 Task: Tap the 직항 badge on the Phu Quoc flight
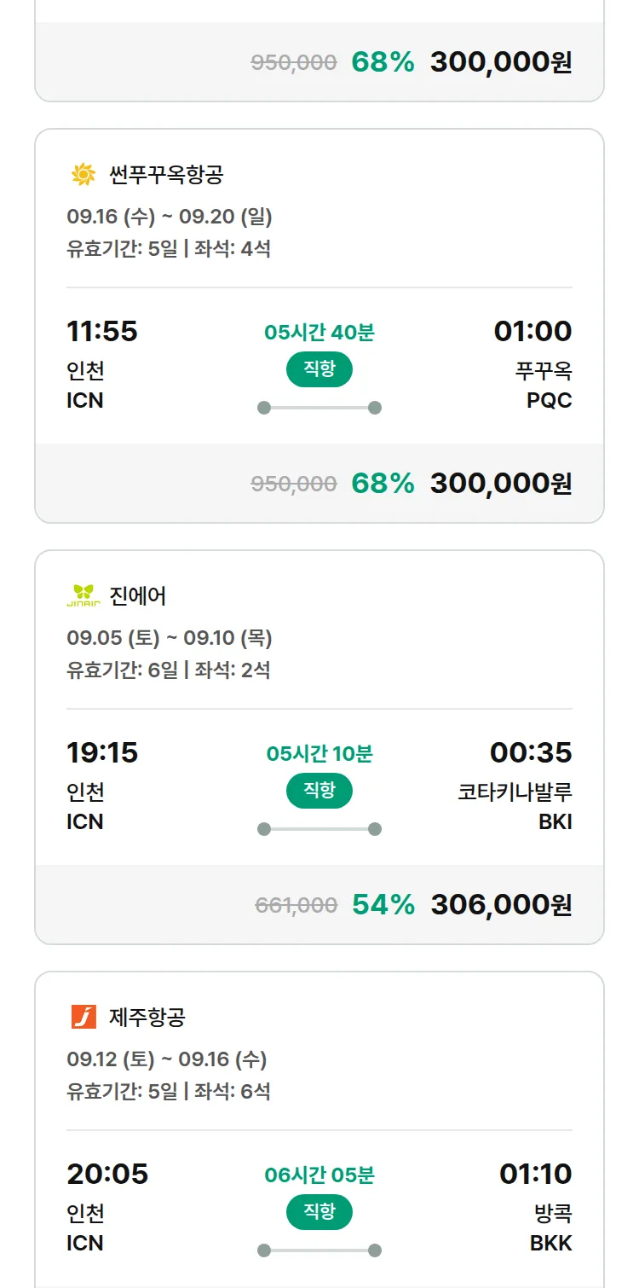(x=319, y=369)
